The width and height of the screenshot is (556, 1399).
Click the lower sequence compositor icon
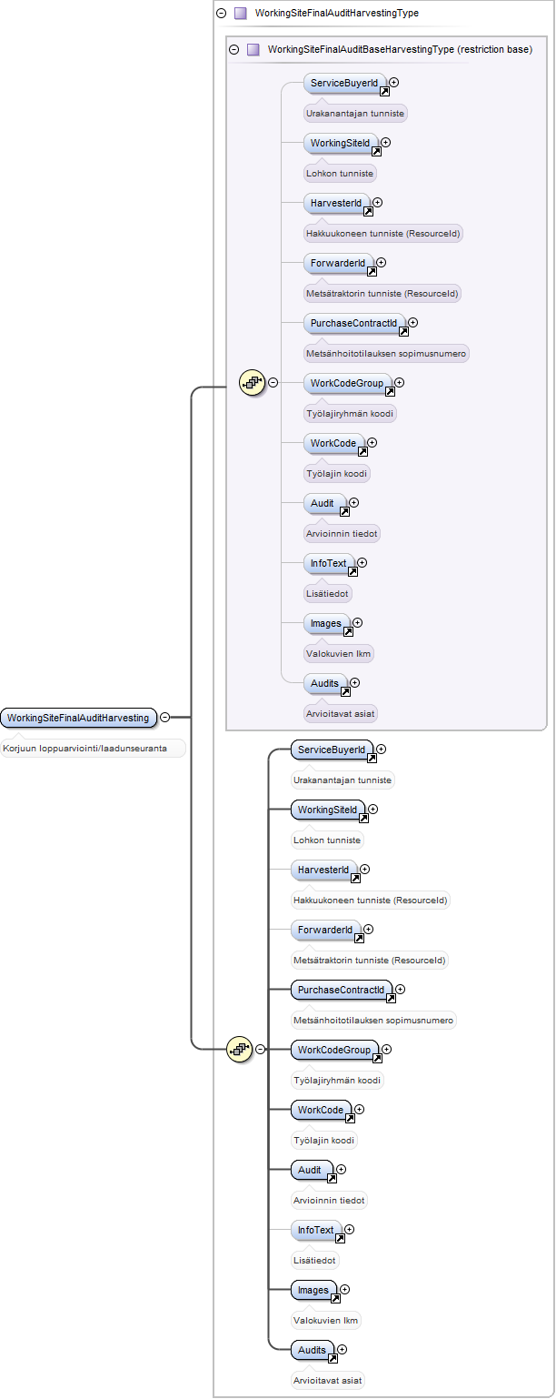click(x=239, y=1049)
